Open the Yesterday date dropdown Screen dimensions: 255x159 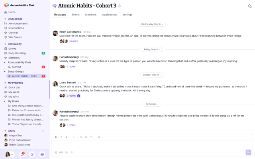(152, 104)
